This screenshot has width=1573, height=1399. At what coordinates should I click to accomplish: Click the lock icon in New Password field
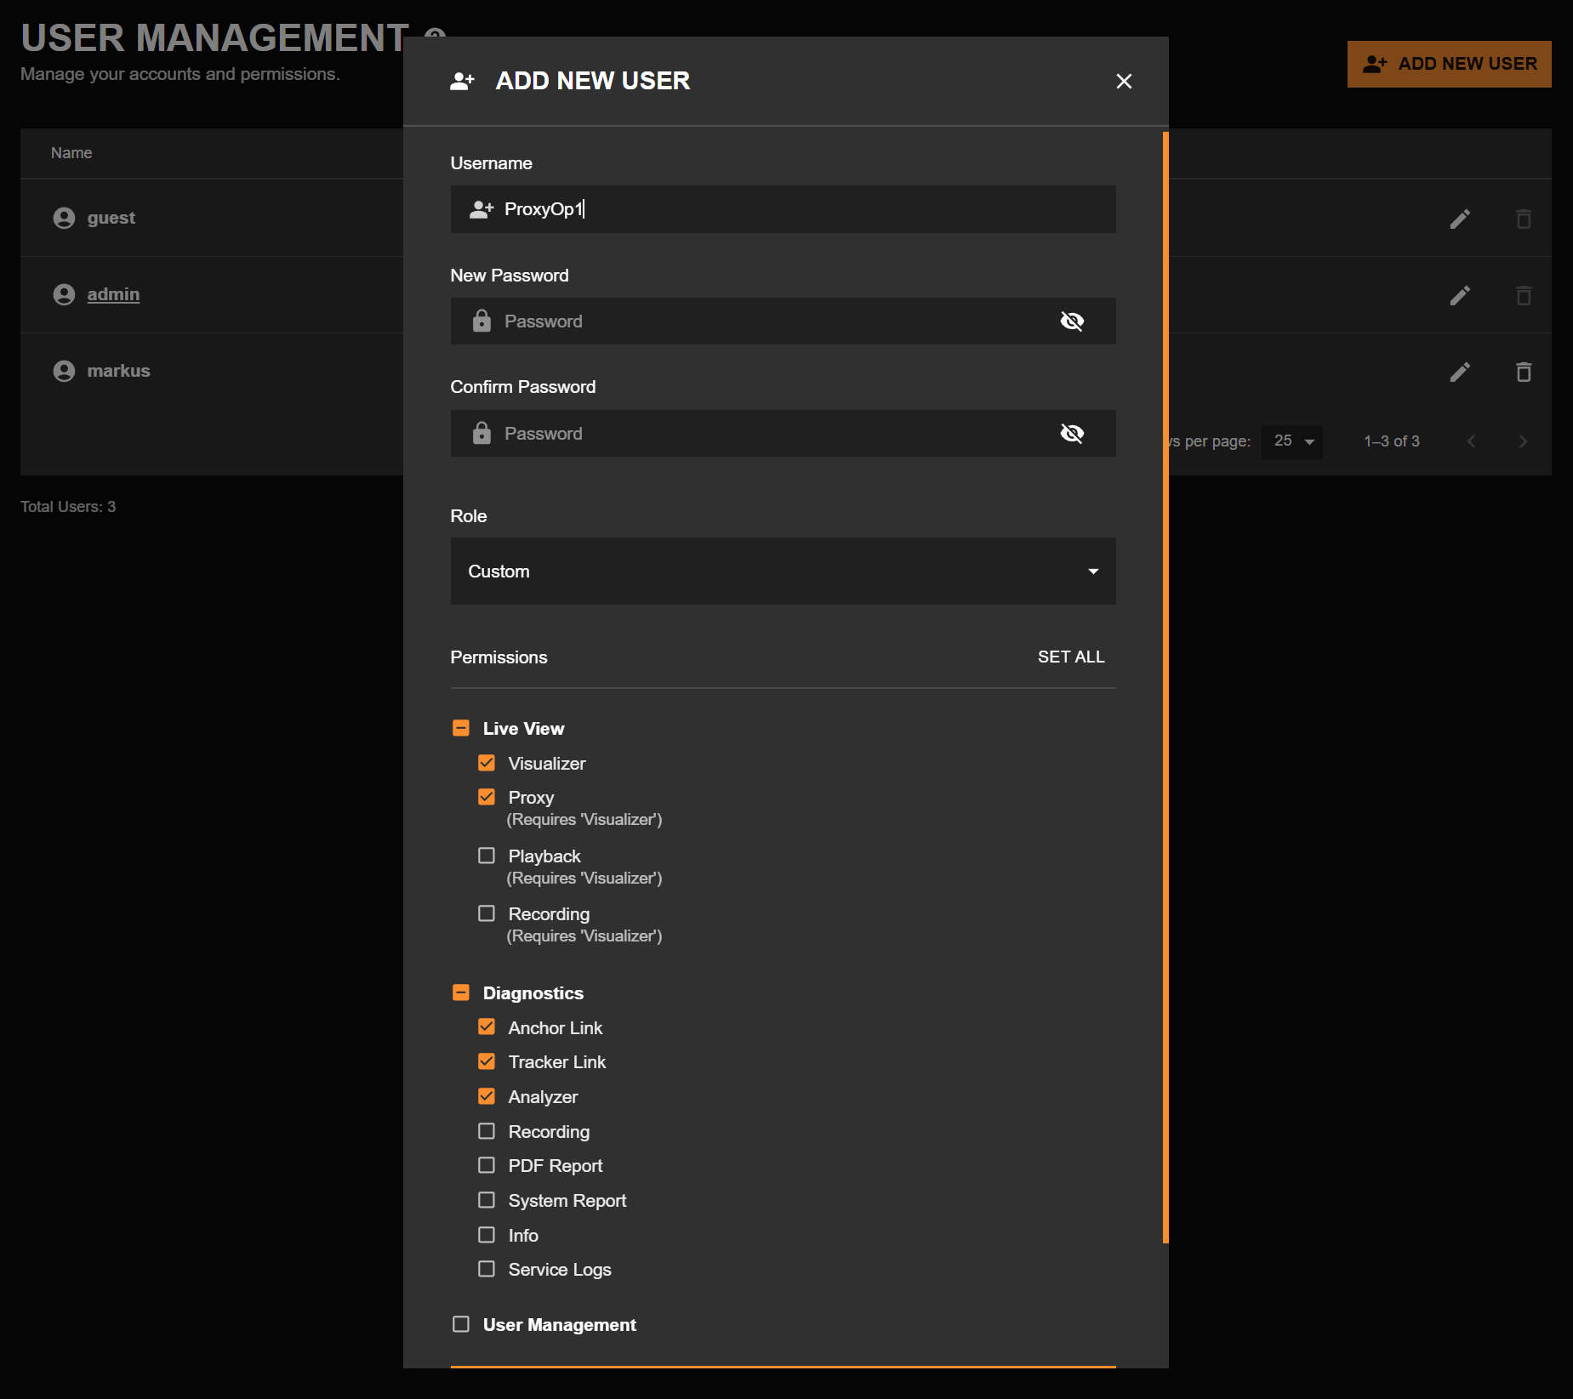[x=482, y=321]
